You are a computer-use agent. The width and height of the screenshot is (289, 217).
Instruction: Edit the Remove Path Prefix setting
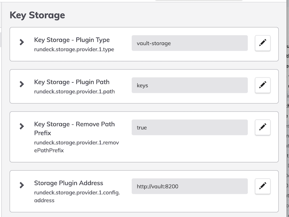click(263, 127)
